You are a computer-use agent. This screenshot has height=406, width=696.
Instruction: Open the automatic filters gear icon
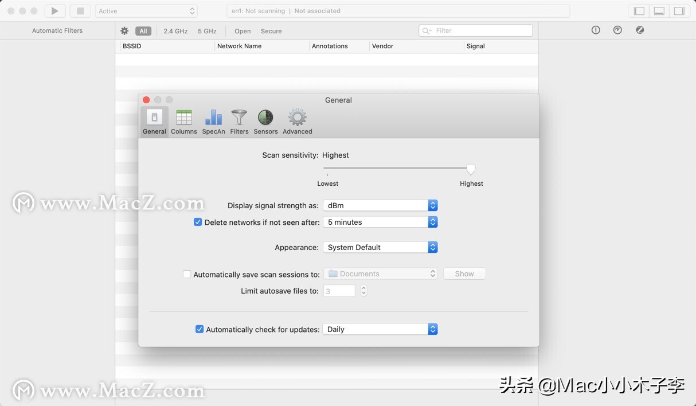point(124,30)
